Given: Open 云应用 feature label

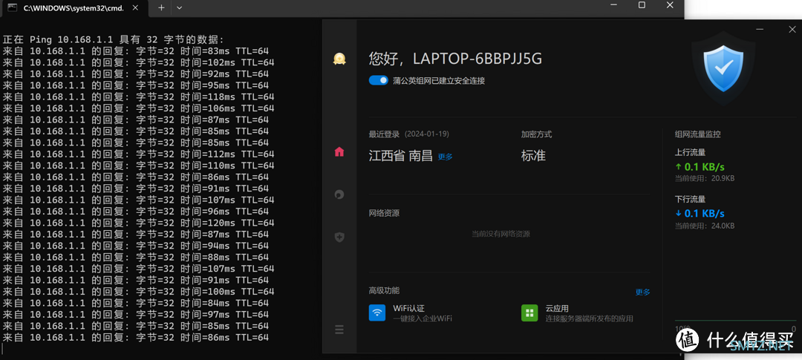Looking at the screenshot, I should [557, 308].
